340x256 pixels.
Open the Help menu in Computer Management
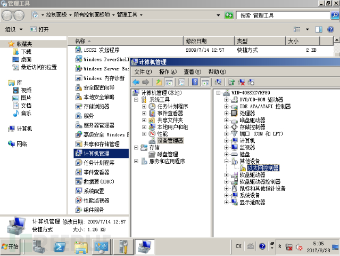pos(217,72)
